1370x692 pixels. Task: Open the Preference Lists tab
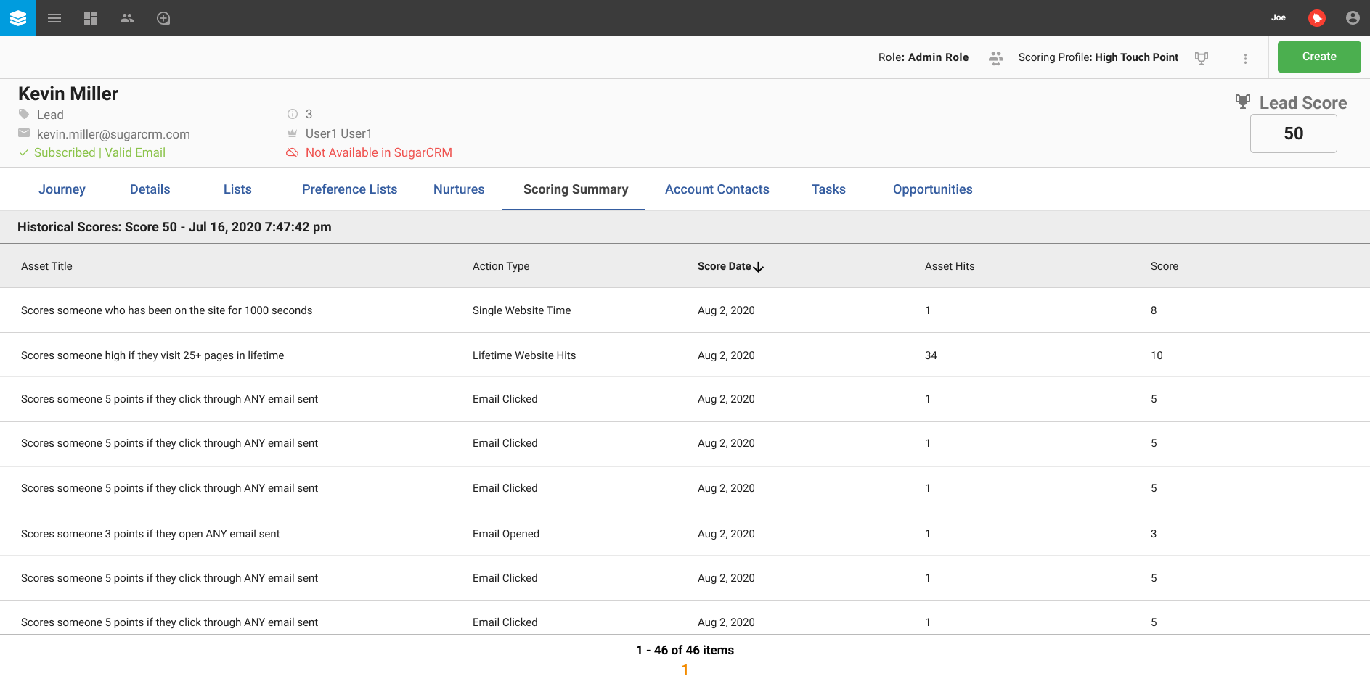[349, 189]
